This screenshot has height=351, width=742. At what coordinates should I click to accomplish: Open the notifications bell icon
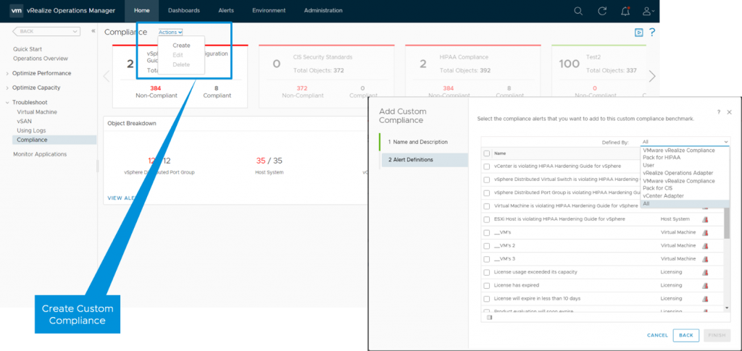[x=625, y=11]
